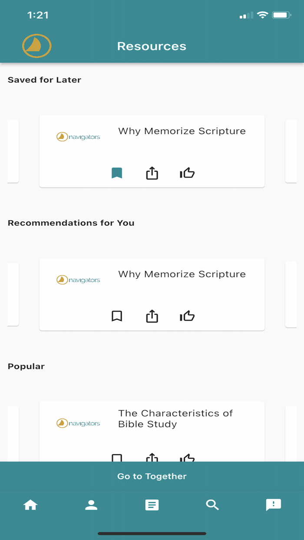
Task: Tap the Navigators logo on the Popular card
Action: pos(78,422)
